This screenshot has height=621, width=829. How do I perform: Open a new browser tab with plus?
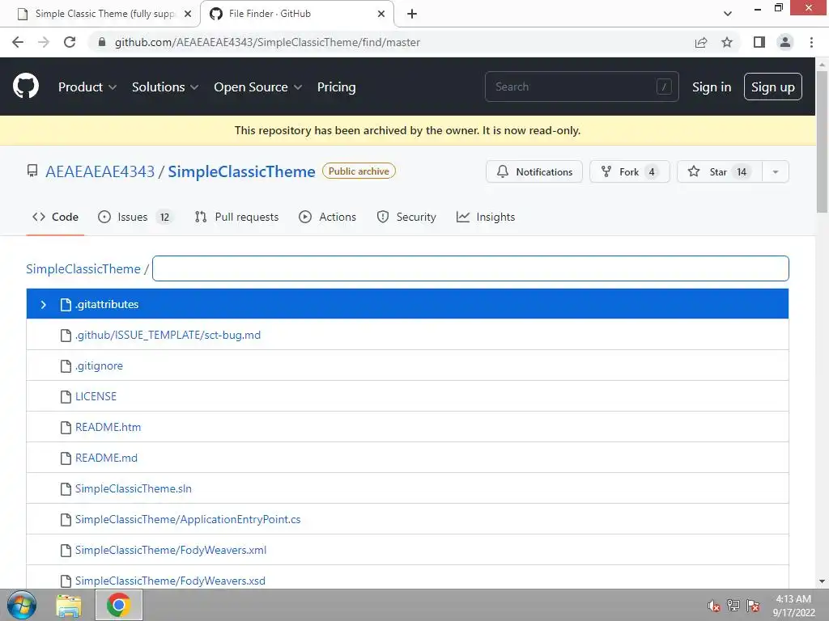(x=412, y=14)
